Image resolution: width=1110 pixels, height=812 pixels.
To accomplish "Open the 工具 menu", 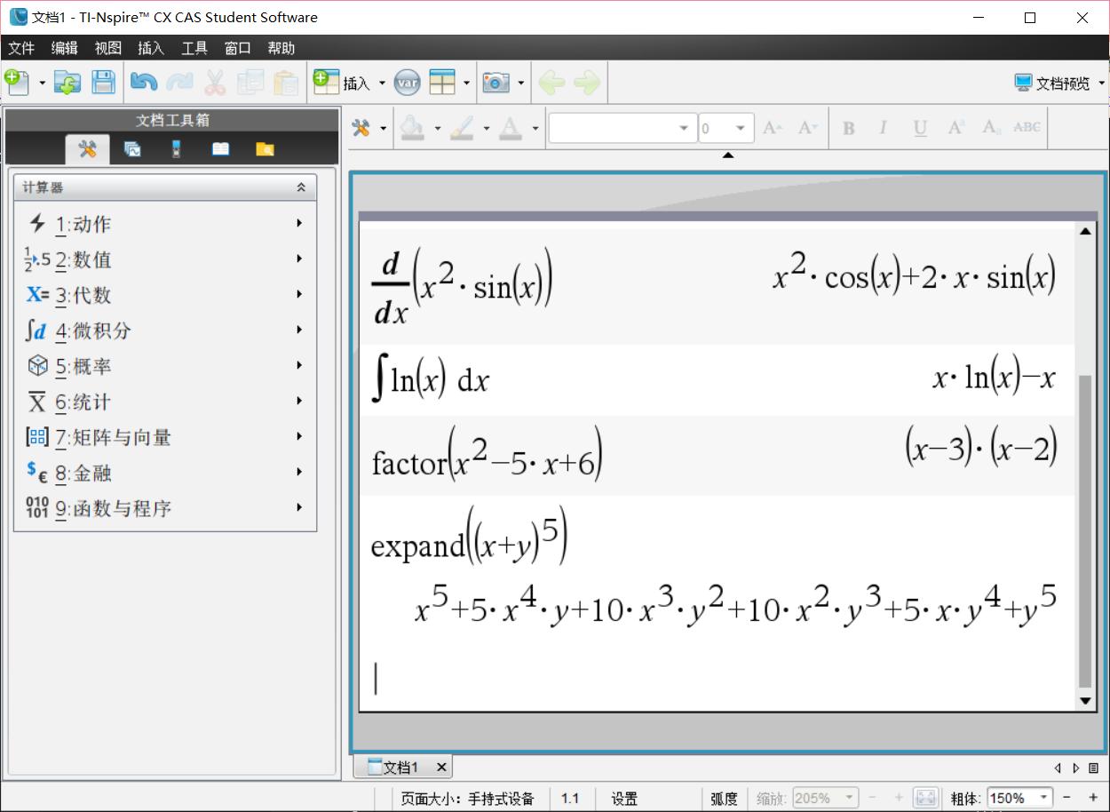I will click(x=194, y=48).
